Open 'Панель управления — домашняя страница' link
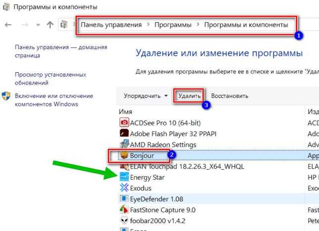 pos(61,51)
